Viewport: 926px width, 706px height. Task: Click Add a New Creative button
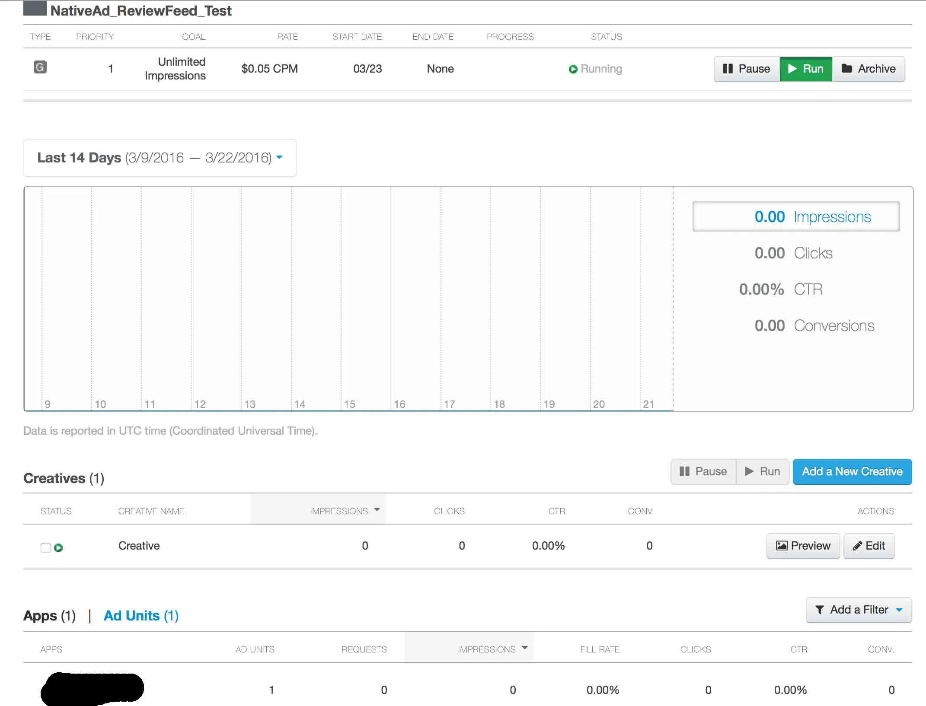pyautogui.click(x=852, y=471)
